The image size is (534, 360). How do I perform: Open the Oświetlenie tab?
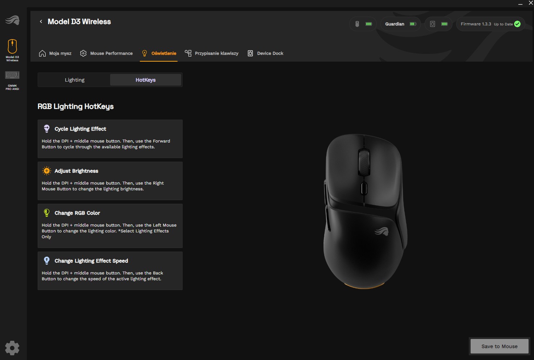pyautogui.click(x=159, y=53)
